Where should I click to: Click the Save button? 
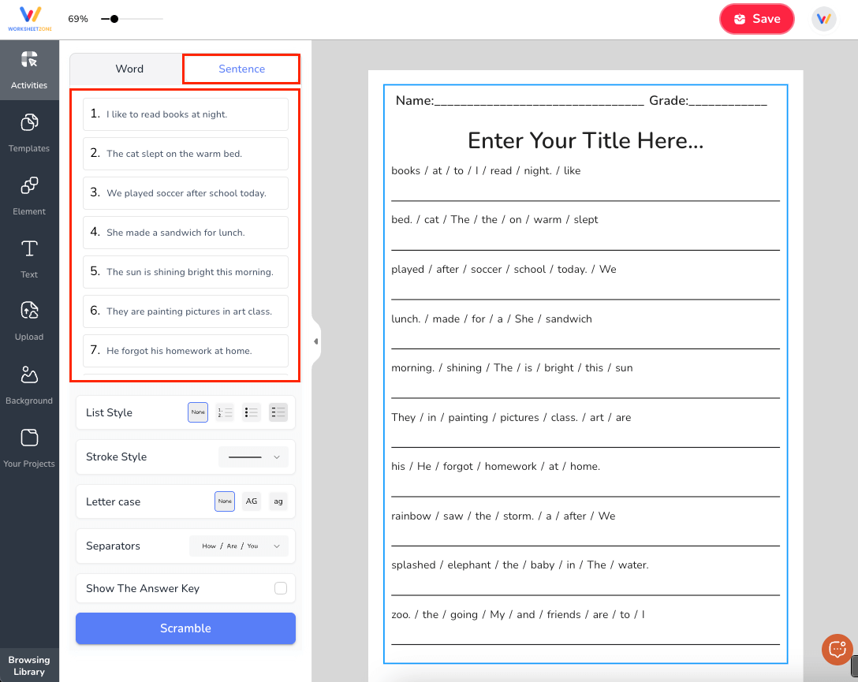pyautogui.click(x=757, y=19)
